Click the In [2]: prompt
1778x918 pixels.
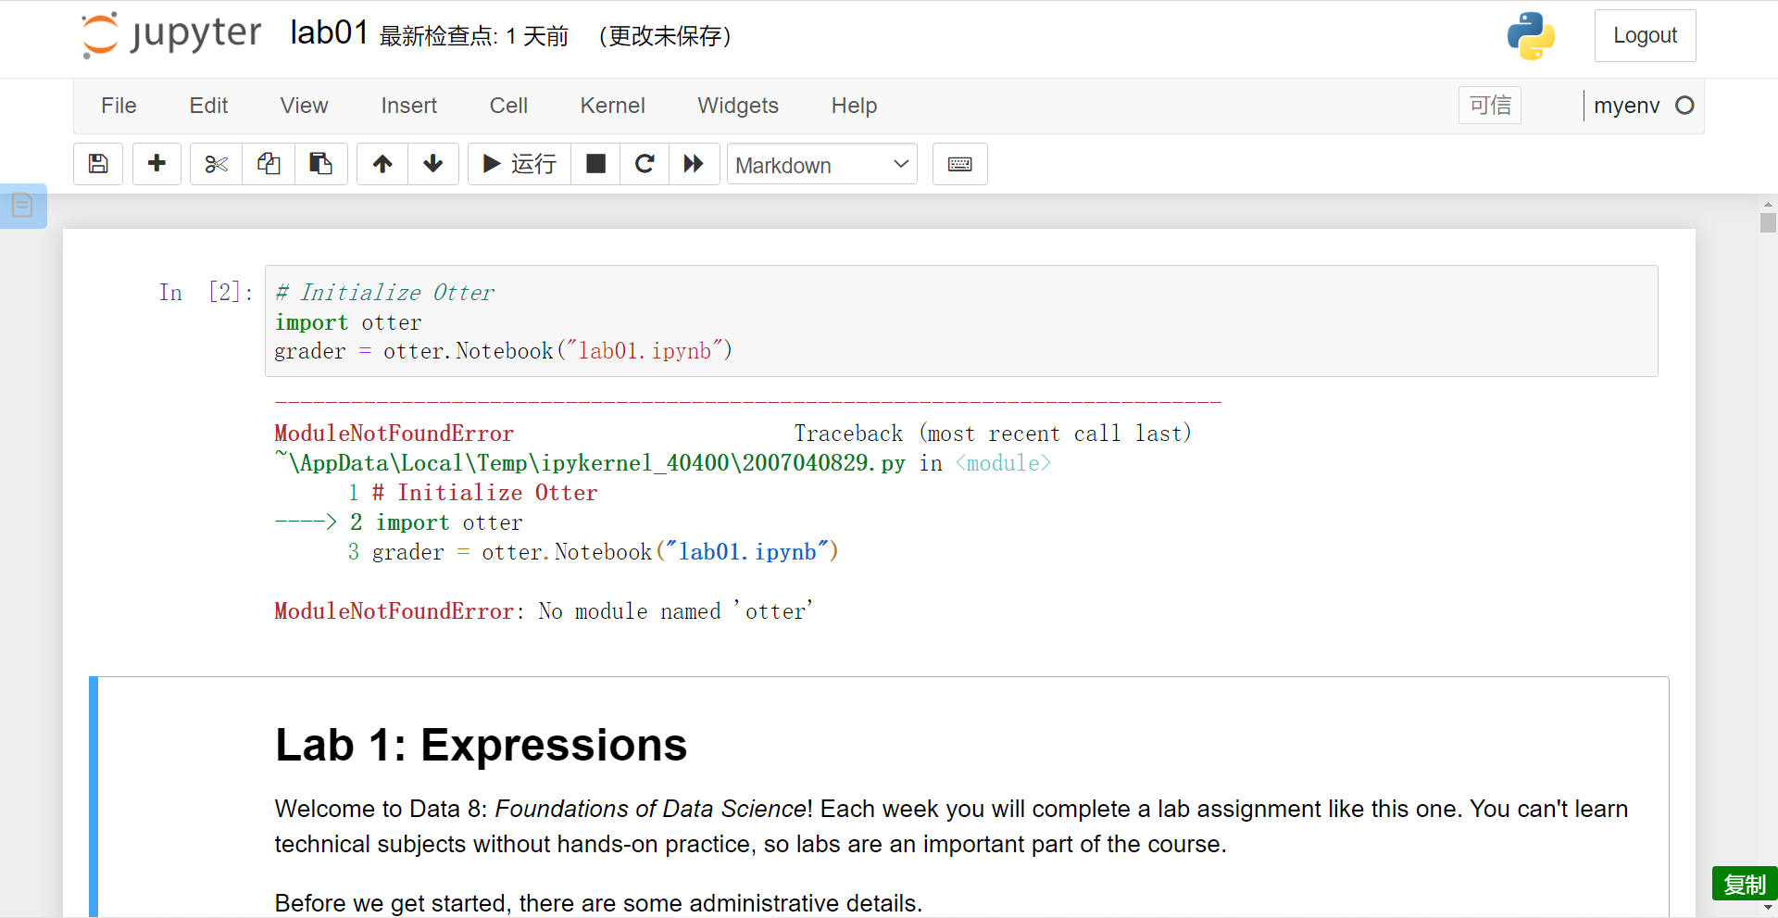[x=206, y=293]
